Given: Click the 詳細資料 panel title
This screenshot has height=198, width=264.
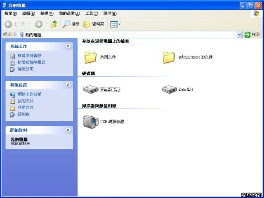Looking at the screenshot, I should (19, 130).
